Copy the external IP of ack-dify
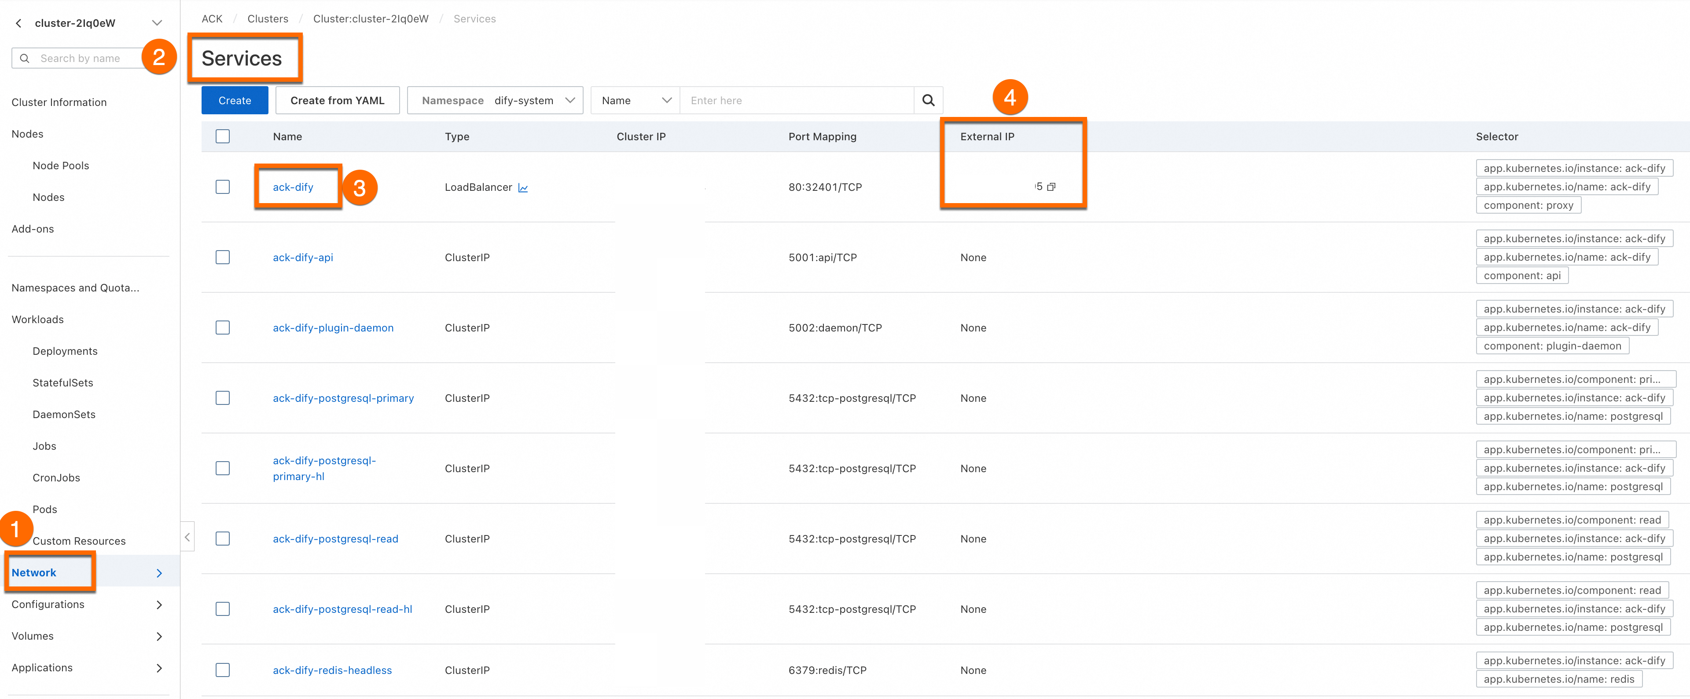Image resolution: width=1690 pixels, height=699 pixels. point(1051,187)
